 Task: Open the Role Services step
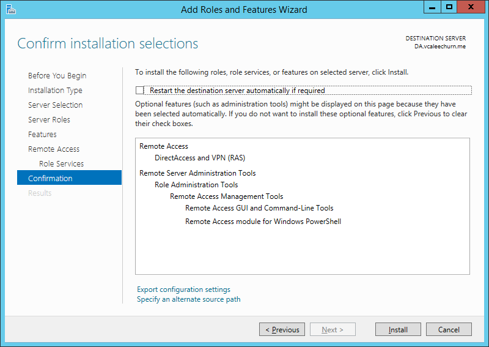[62, 163]
